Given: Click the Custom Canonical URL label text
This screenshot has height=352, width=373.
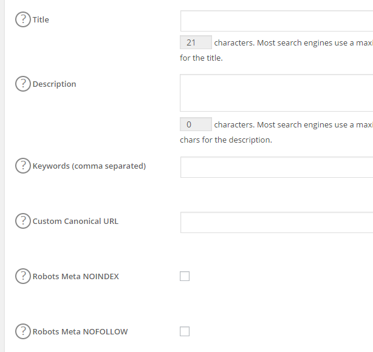Looking at the screenshot, I should (x=75, y=221).
